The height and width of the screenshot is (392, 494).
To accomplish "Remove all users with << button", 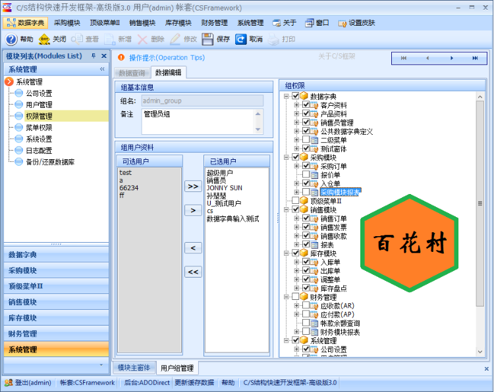I will 193,272.
